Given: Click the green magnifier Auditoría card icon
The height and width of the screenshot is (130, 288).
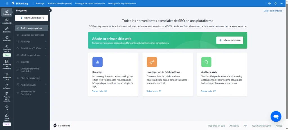Looking at the screenshot, I should pos(206,62).
